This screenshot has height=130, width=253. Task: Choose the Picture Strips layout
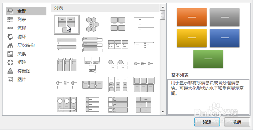click(92, 105)
